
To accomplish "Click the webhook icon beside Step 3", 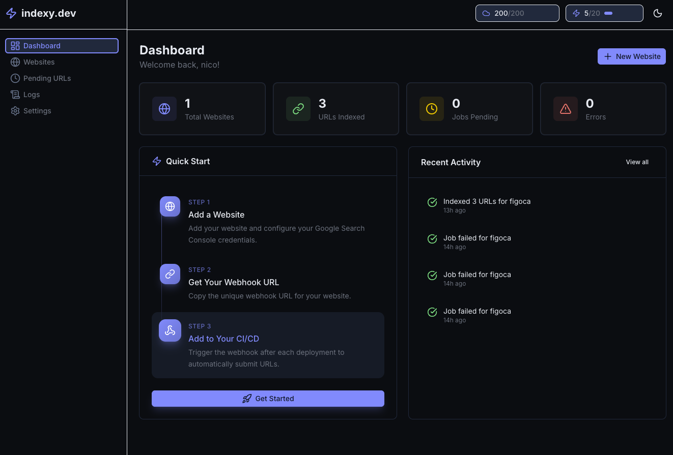I will (x=170, y=330).
